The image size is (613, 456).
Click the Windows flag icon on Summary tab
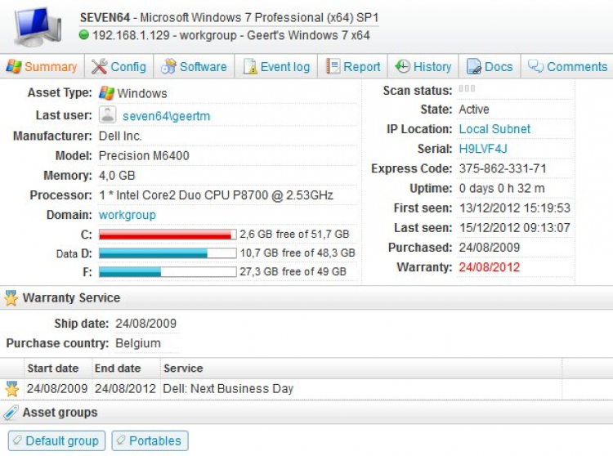(14, 67)
